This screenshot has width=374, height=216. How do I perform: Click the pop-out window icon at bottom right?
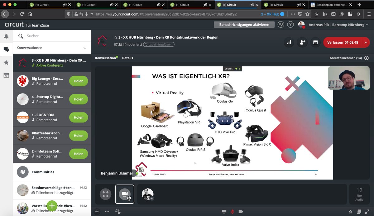359,212
